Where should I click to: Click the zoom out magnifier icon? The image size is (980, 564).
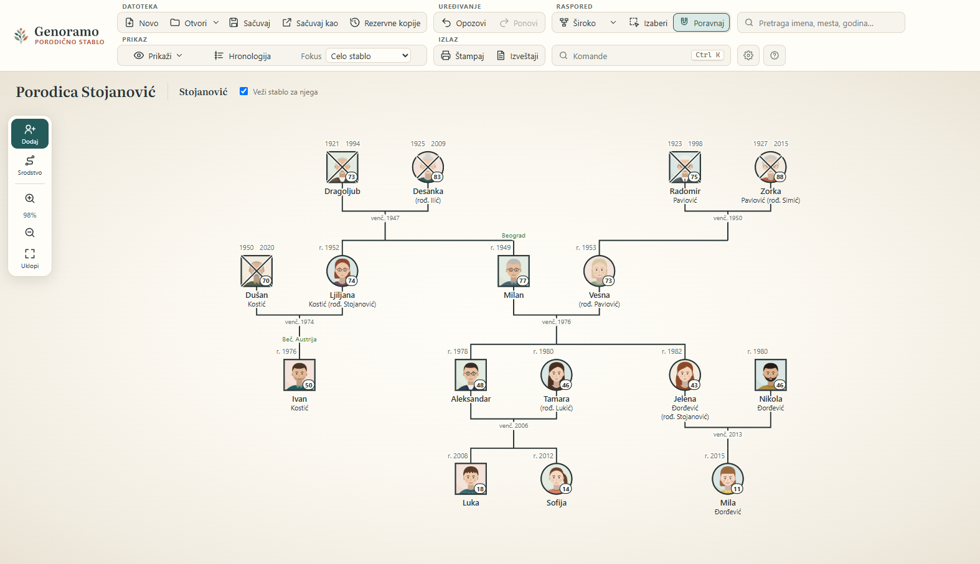click(x=30, y=233)
